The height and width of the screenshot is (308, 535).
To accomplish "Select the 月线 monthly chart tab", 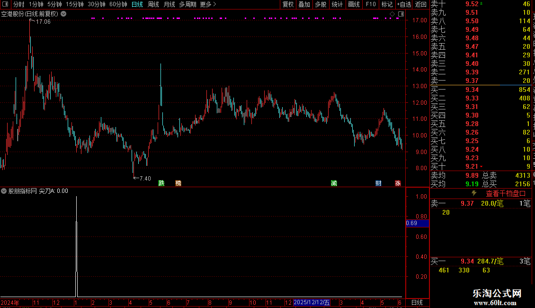I will 169,4.
